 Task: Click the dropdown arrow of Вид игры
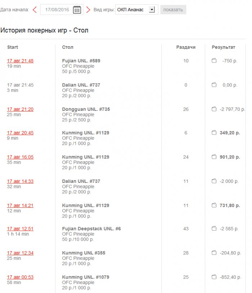152,9
